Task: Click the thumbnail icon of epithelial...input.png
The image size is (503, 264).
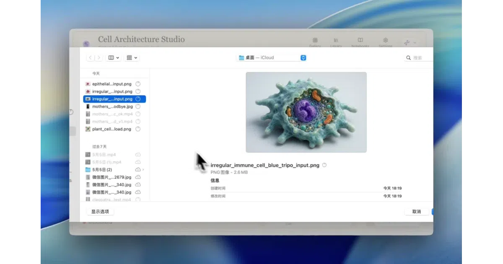Action: [x=88, y=84]
